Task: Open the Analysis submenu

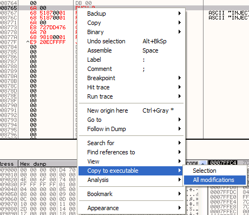Action: (131, 180)
